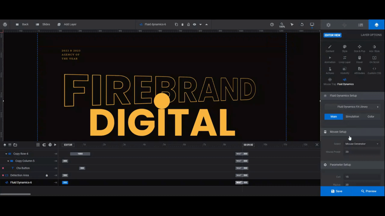This screenshot has height=216, width=385.
Task: Close the timeline panel with X
Action: coord(317,145)
